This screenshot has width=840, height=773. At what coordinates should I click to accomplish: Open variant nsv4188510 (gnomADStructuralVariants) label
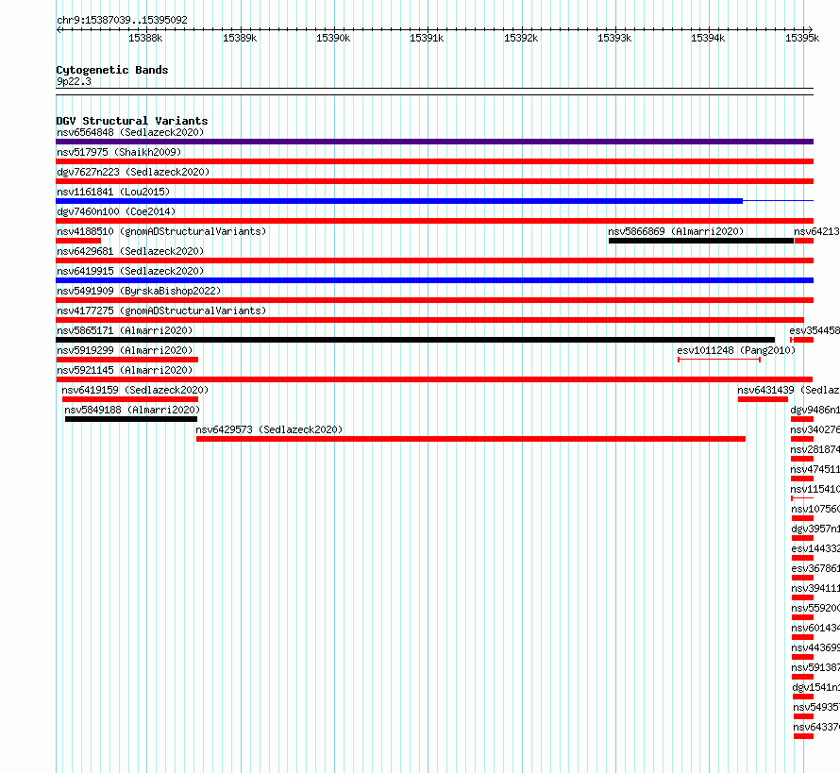coord(161,231)
